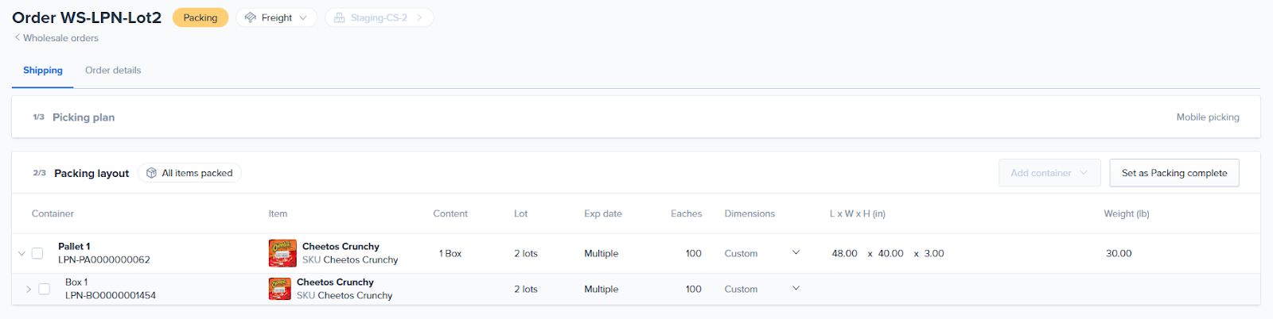Click the back arrow before Wholesale orders

[17, 37]
